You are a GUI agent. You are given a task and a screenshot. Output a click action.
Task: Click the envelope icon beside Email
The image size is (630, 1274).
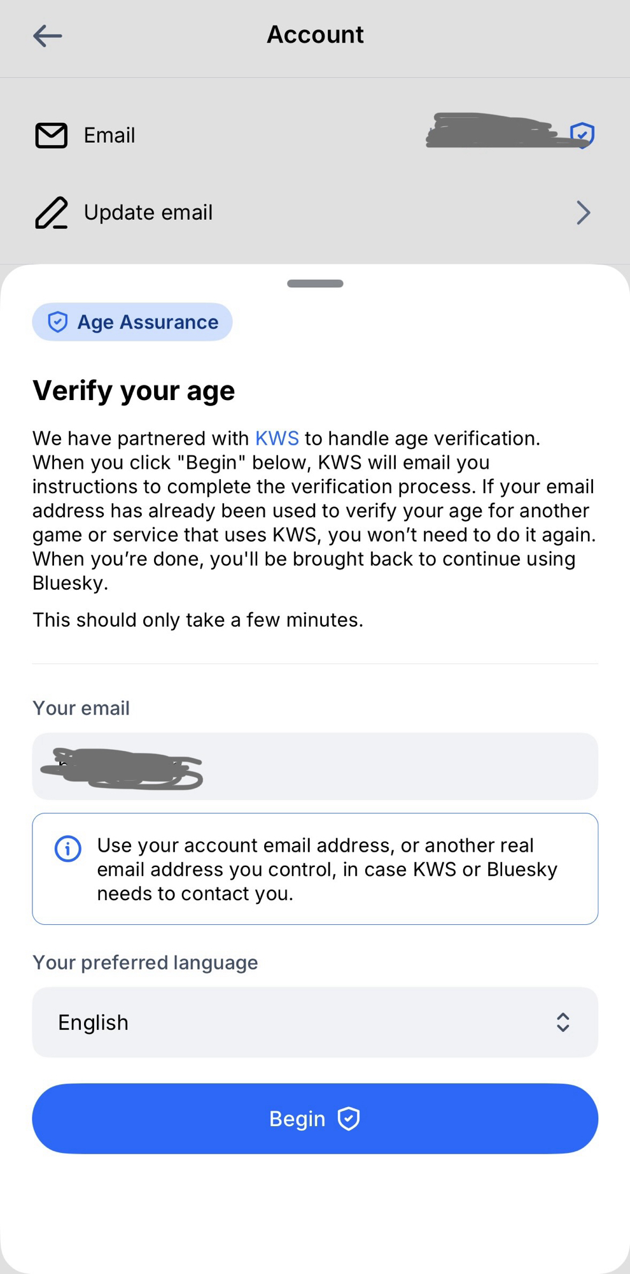(51, 135)
